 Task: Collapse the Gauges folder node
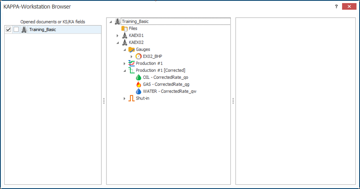coord(125,50)
